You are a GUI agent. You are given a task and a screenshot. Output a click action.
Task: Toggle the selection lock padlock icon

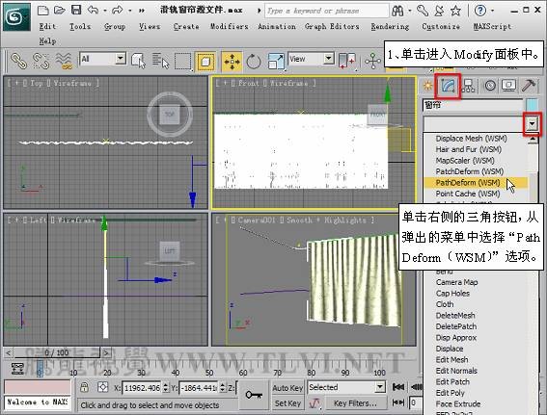click(84, 387)
